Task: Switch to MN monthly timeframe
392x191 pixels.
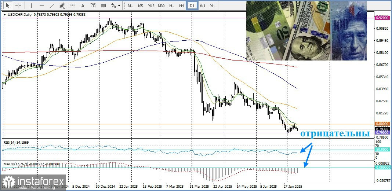Action: [x=213, y=5]
